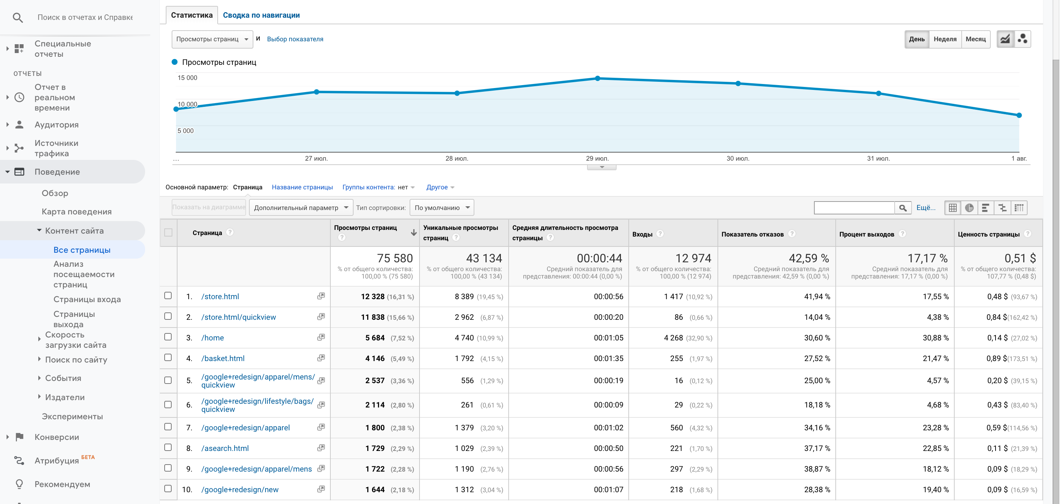Set chart granularity to Месяц
This screenshot has width=1060, height=504.
point(976,39)
